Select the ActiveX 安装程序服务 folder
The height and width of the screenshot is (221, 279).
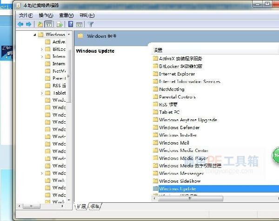[x=178, y=58]
